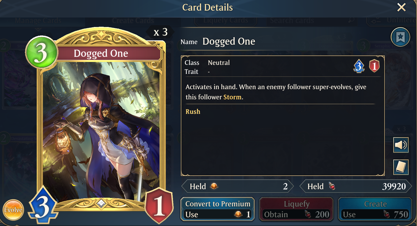Click the yellow Storm keyword
417x226 pixels.
pyautogui.click(x=232, y=97)
